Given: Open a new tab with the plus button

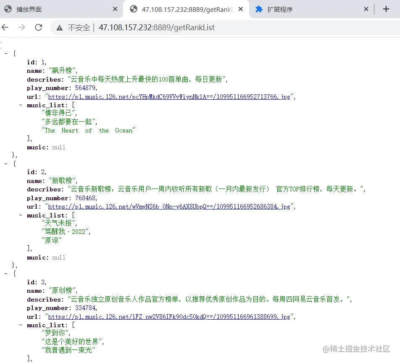Looking at the screenshot, I should 386,9.
